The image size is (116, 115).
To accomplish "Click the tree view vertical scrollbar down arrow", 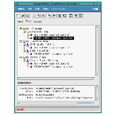I will click(97, 75).
